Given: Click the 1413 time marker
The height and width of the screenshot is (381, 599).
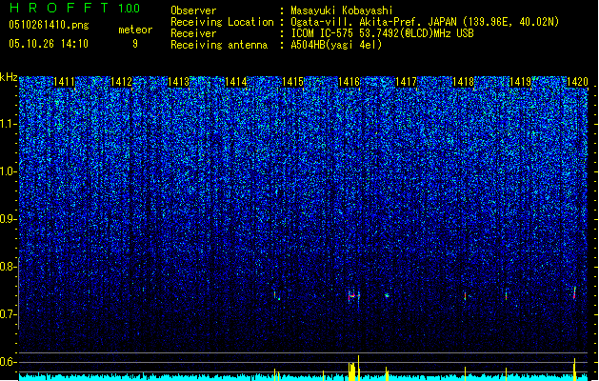Looking at the screenshot, I should [x=178, y=82].
